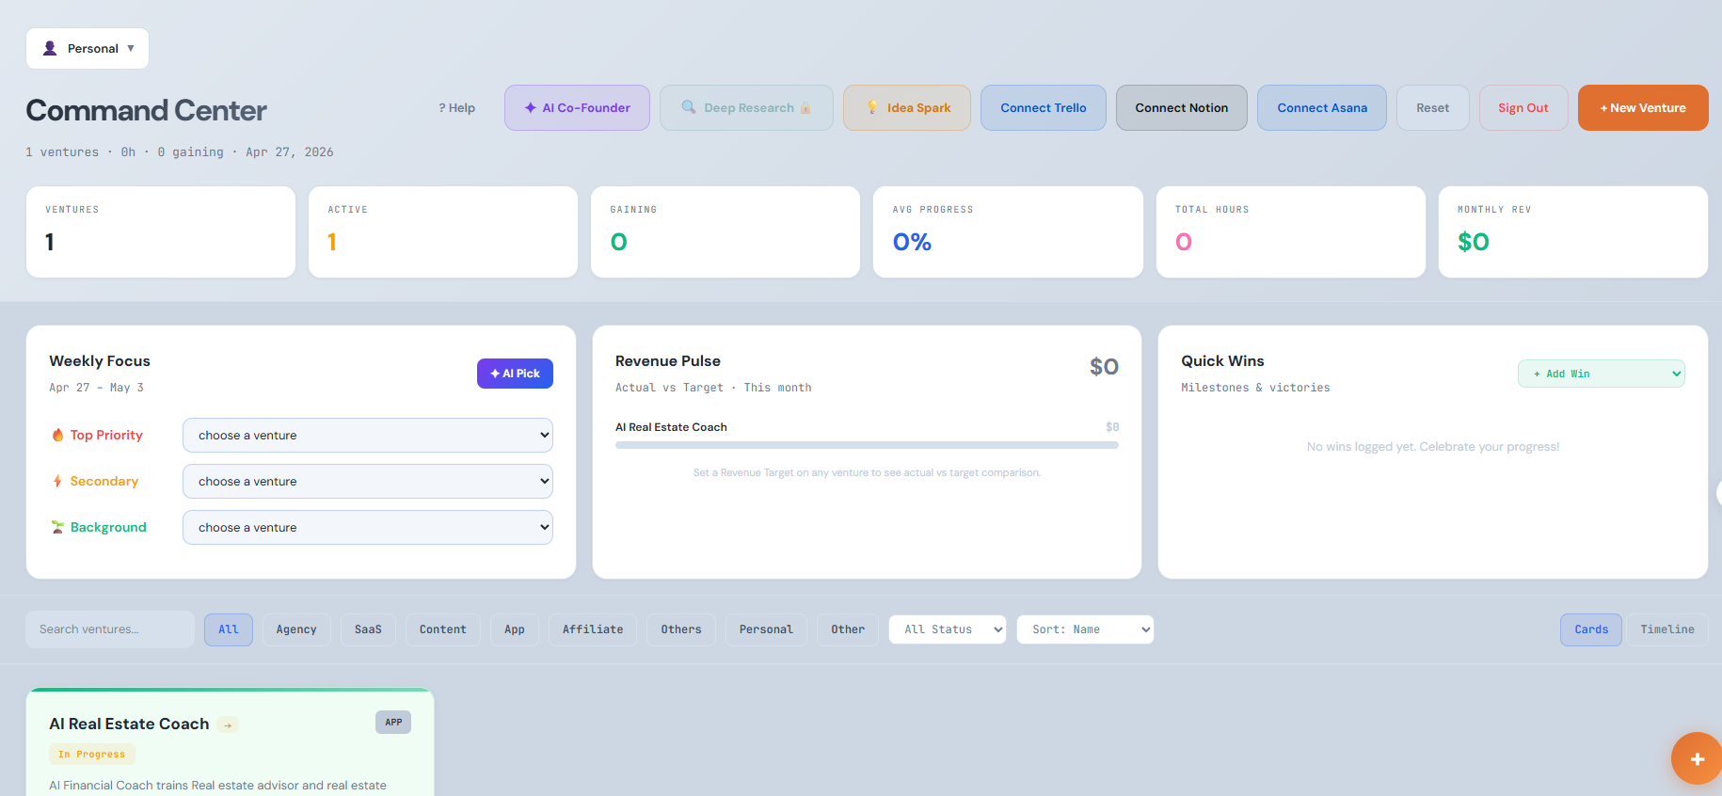Image resolution: width=1722 pixels, height=796 pixels.
Task: Click Connect Notion
Action: [x=1182, y=108]
